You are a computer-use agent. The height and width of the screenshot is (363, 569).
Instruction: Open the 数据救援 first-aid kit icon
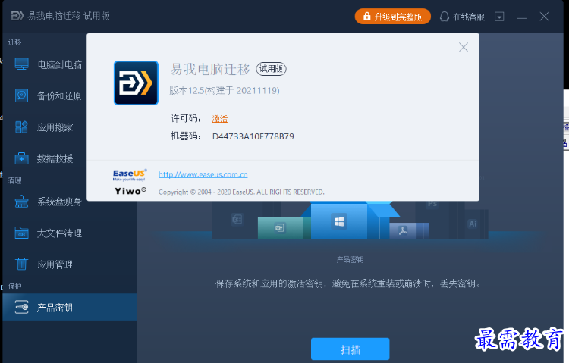pyautogui.click(x=22, y=158)
